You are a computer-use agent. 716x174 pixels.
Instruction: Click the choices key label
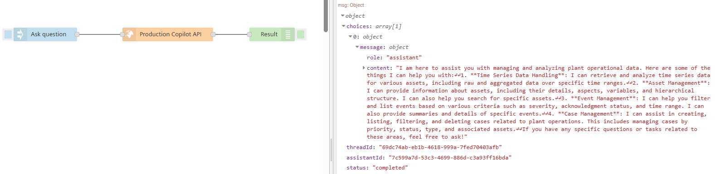(358, 26)
